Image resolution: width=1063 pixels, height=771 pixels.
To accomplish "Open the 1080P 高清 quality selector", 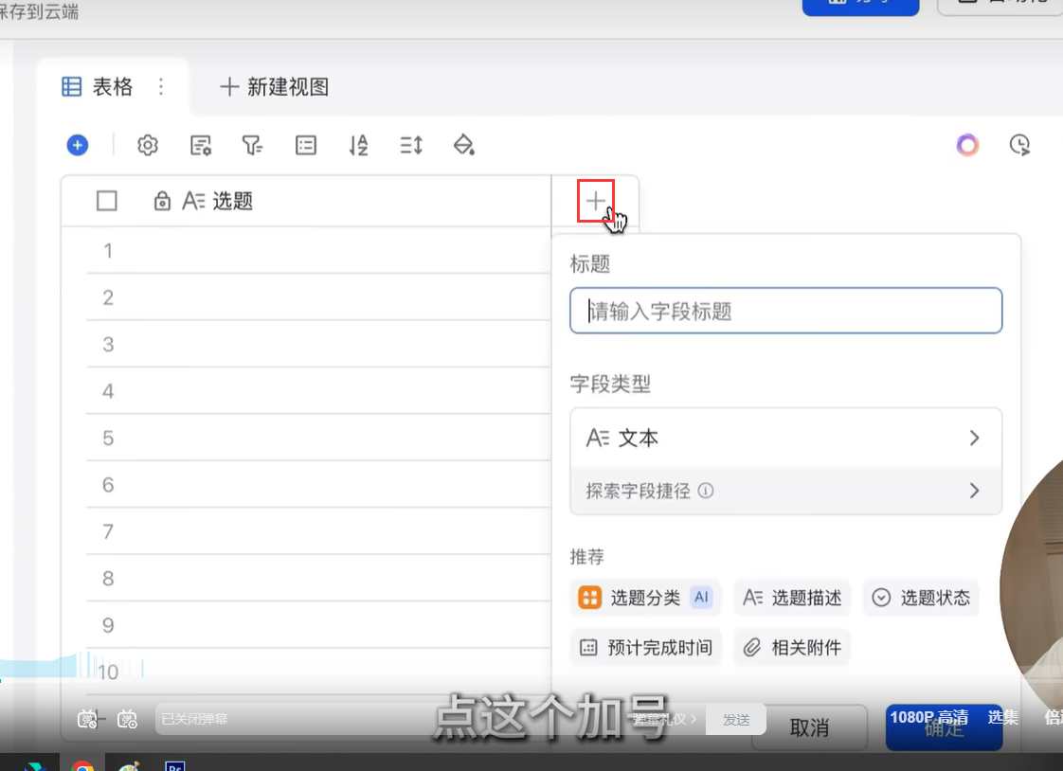I will [x=928, y=717].
